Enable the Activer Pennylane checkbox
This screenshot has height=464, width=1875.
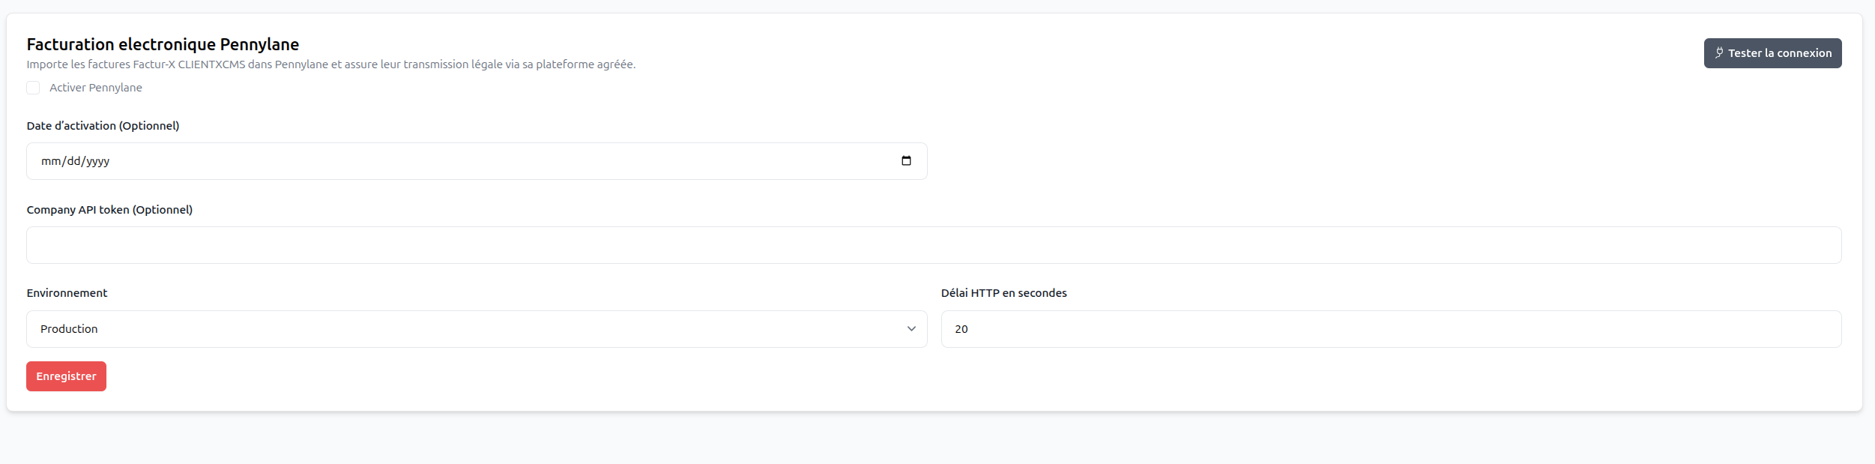33,88
